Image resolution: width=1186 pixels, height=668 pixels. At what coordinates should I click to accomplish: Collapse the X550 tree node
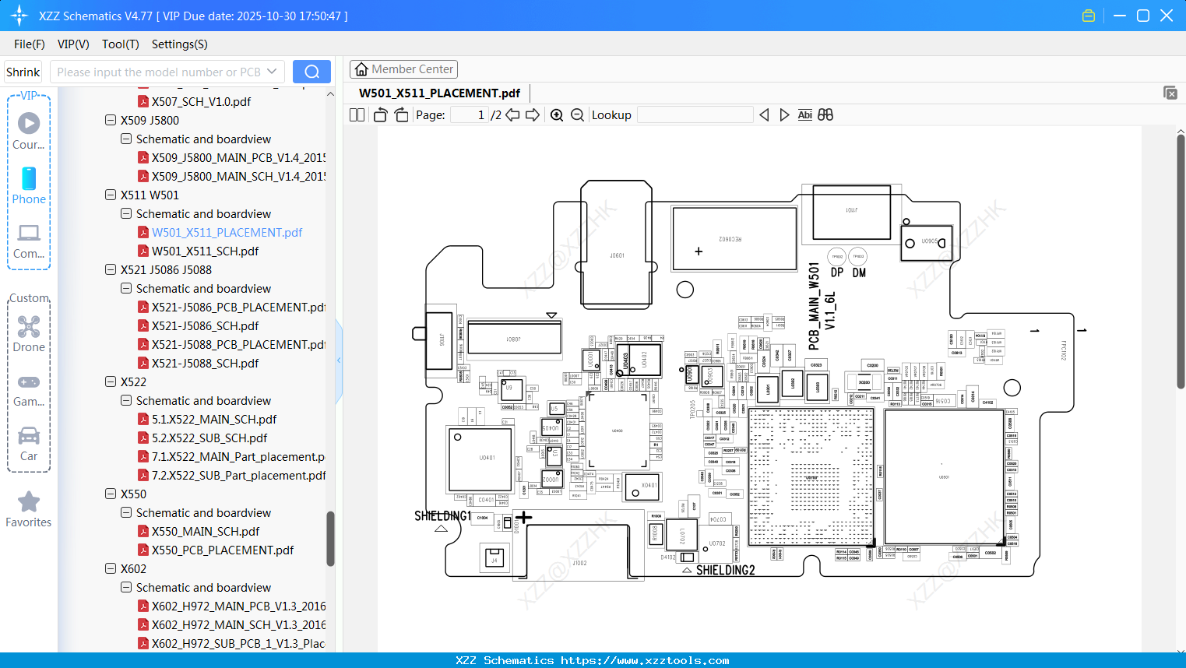[111, 494]
